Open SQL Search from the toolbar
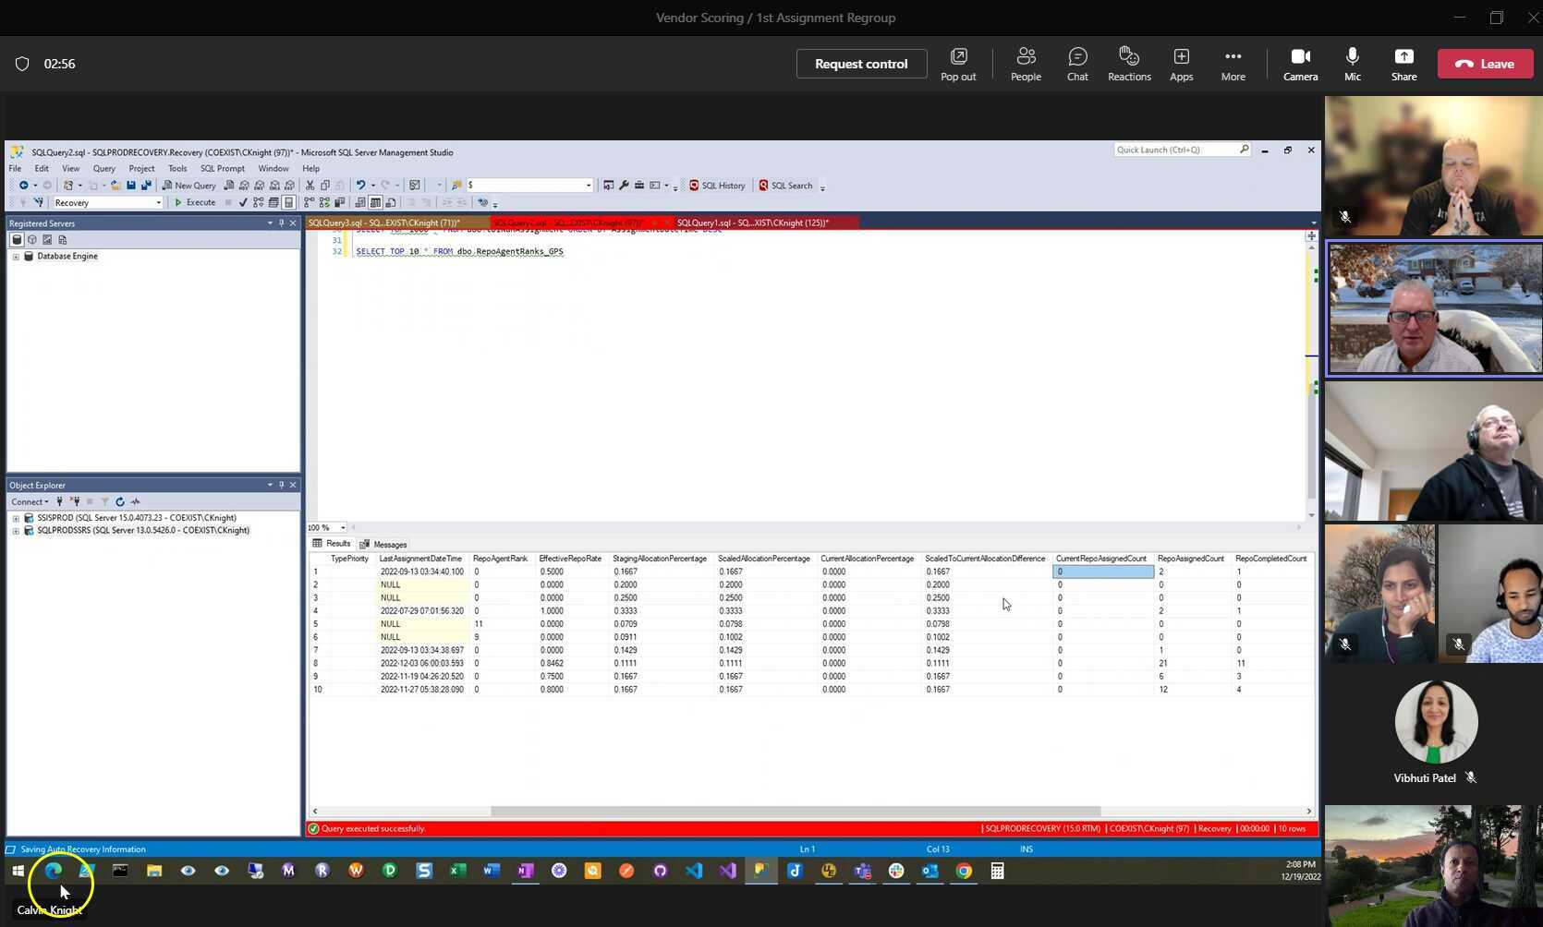The width and height of the screenshot is (1543, 927). (x=789, y=186)
